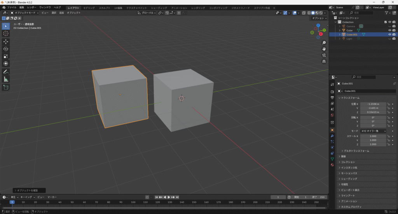The image size is (398, 214).
Task: Open the グローバル orientation dropdown
Action: [x=147, y=13]
